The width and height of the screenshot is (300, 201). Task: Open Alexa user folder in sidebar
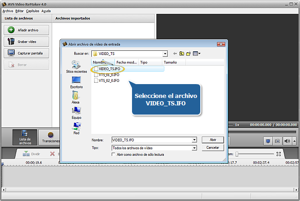(x=75, y=97)
